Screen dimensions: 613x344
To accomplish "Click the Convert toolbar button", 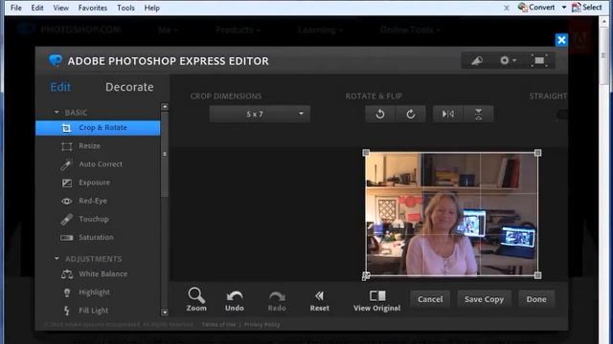I will (536, 8).
